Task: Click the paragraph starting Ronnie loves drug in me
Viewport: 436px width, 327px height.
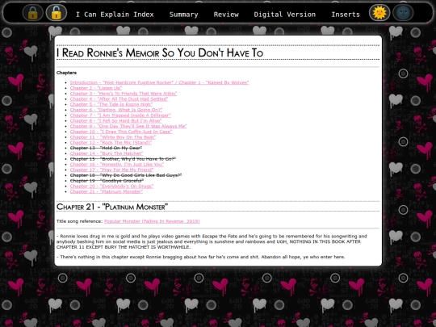Action: [212, 241]
